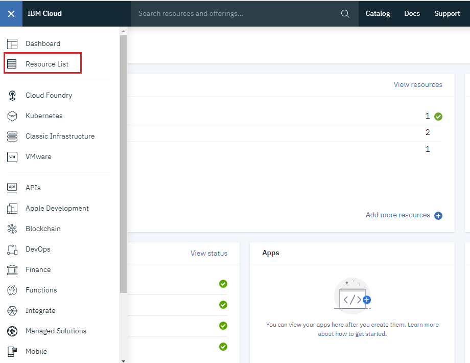
Task: Open the Kubernetes section
Action: click(x=44, y=116)
